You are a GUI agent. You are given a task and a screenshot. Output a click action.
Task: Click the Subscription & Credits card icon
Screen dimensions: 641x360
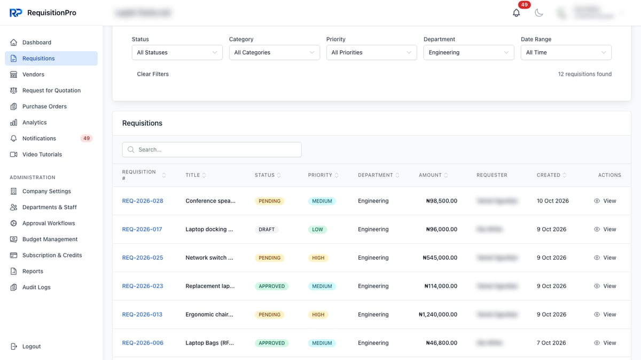(x=14, y=255)
